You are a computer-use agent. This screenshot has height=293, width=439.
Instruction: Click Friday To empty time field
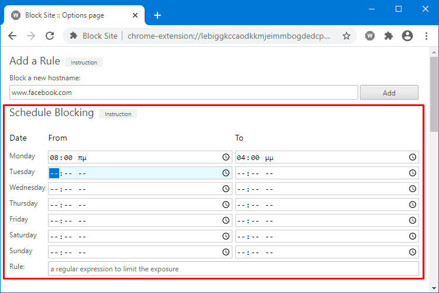click(327, 221)
